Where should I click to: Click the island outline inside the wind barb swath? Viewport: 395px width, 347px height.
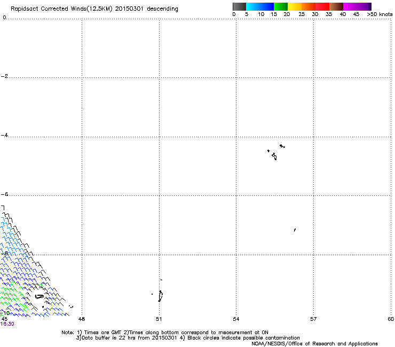39,297
